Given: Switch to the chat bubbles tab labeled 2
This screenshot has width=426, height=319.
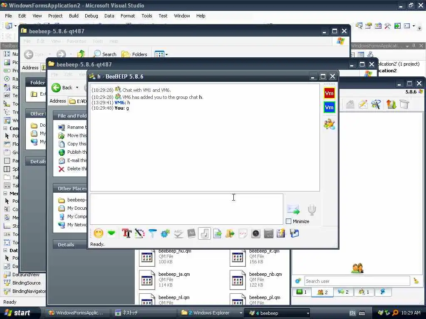Looking at the screenshot, I should (343, 292).
